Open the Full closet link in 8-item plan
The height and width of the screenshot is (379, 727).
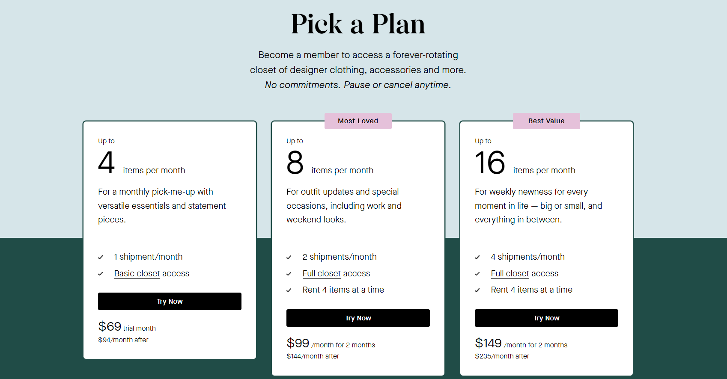pyautogui.click(x=322, y=274)
